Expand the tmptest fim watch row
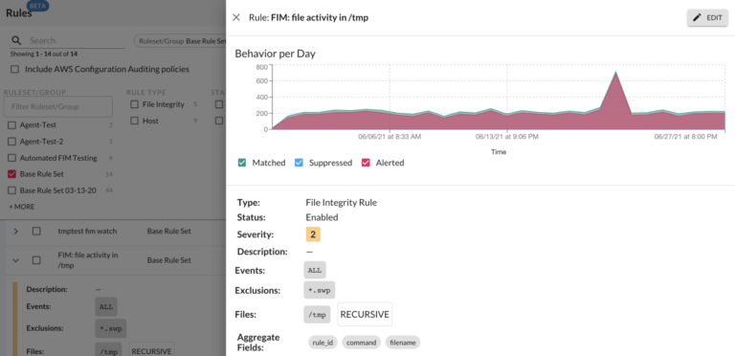The height and width of the screenshot is (356, 735). [15, 231]
